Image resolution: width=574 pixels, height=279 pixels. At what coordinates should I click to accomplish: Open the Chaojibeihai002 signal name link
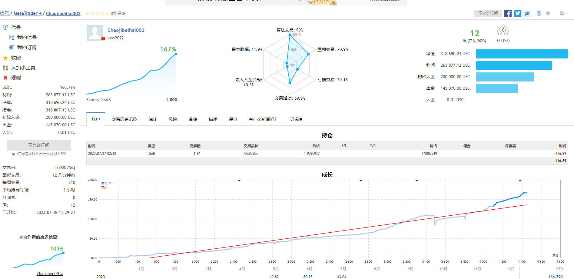[126, 30]
